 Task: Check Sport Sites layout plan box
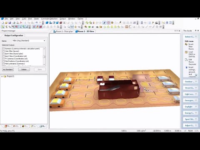tap(3, 54)
